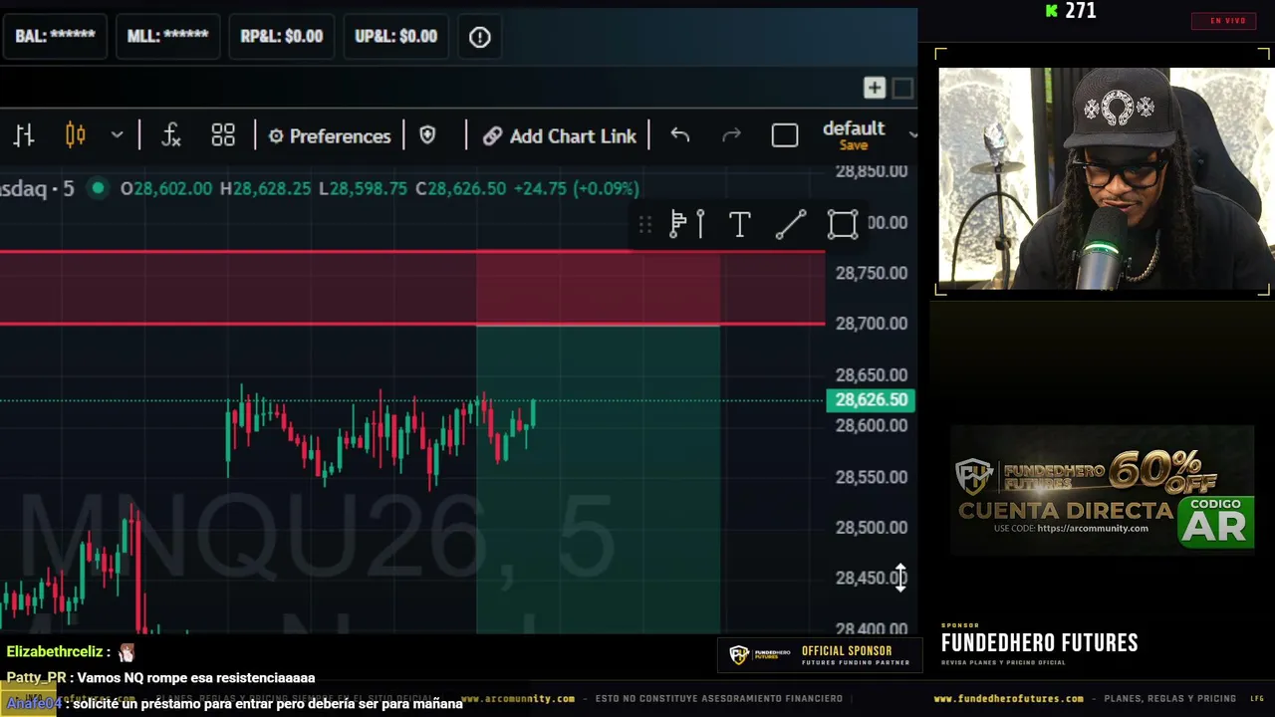Select the trend line drawing tool
The height and width of the screenshot is (717, 1275).
[x=791, y=225]
